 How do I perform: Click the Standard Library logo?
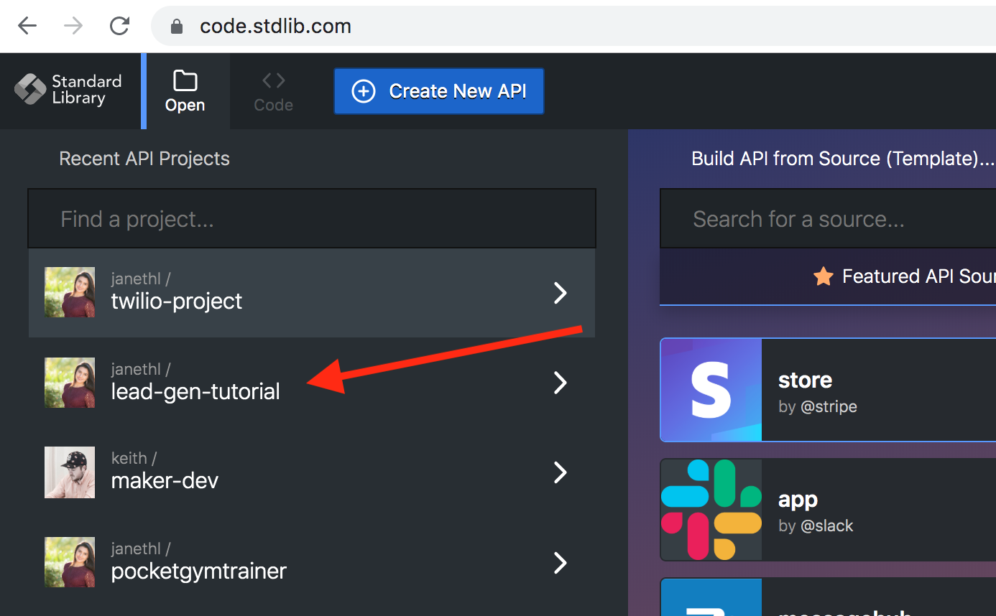click(68, 90)
